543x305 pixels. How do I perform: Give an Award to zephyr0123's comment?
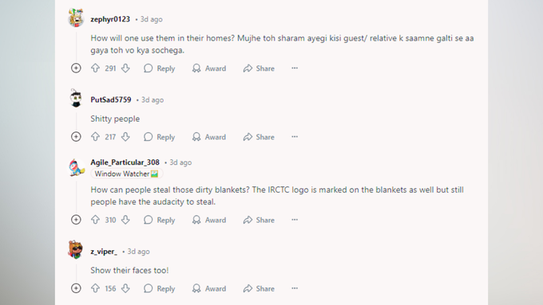pos(209,68)
